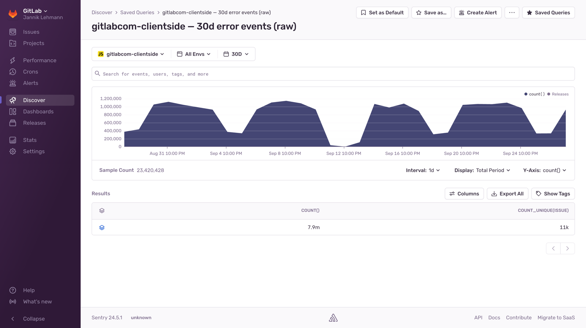
Task: Open Dashboards from the sidebar
Action: (x=38, y=112)
